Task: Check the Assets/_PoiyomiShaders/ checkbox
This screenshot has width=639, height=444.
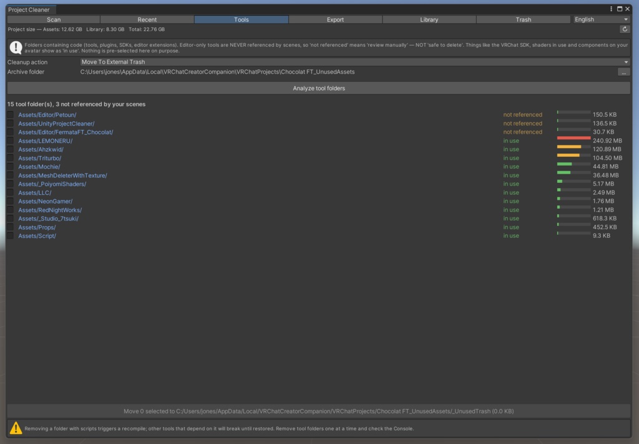Action: (10, 184)
